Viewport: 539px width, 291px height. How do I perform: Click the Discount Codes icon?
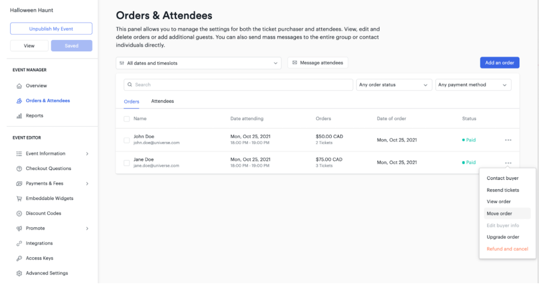[x=19, y=214]
